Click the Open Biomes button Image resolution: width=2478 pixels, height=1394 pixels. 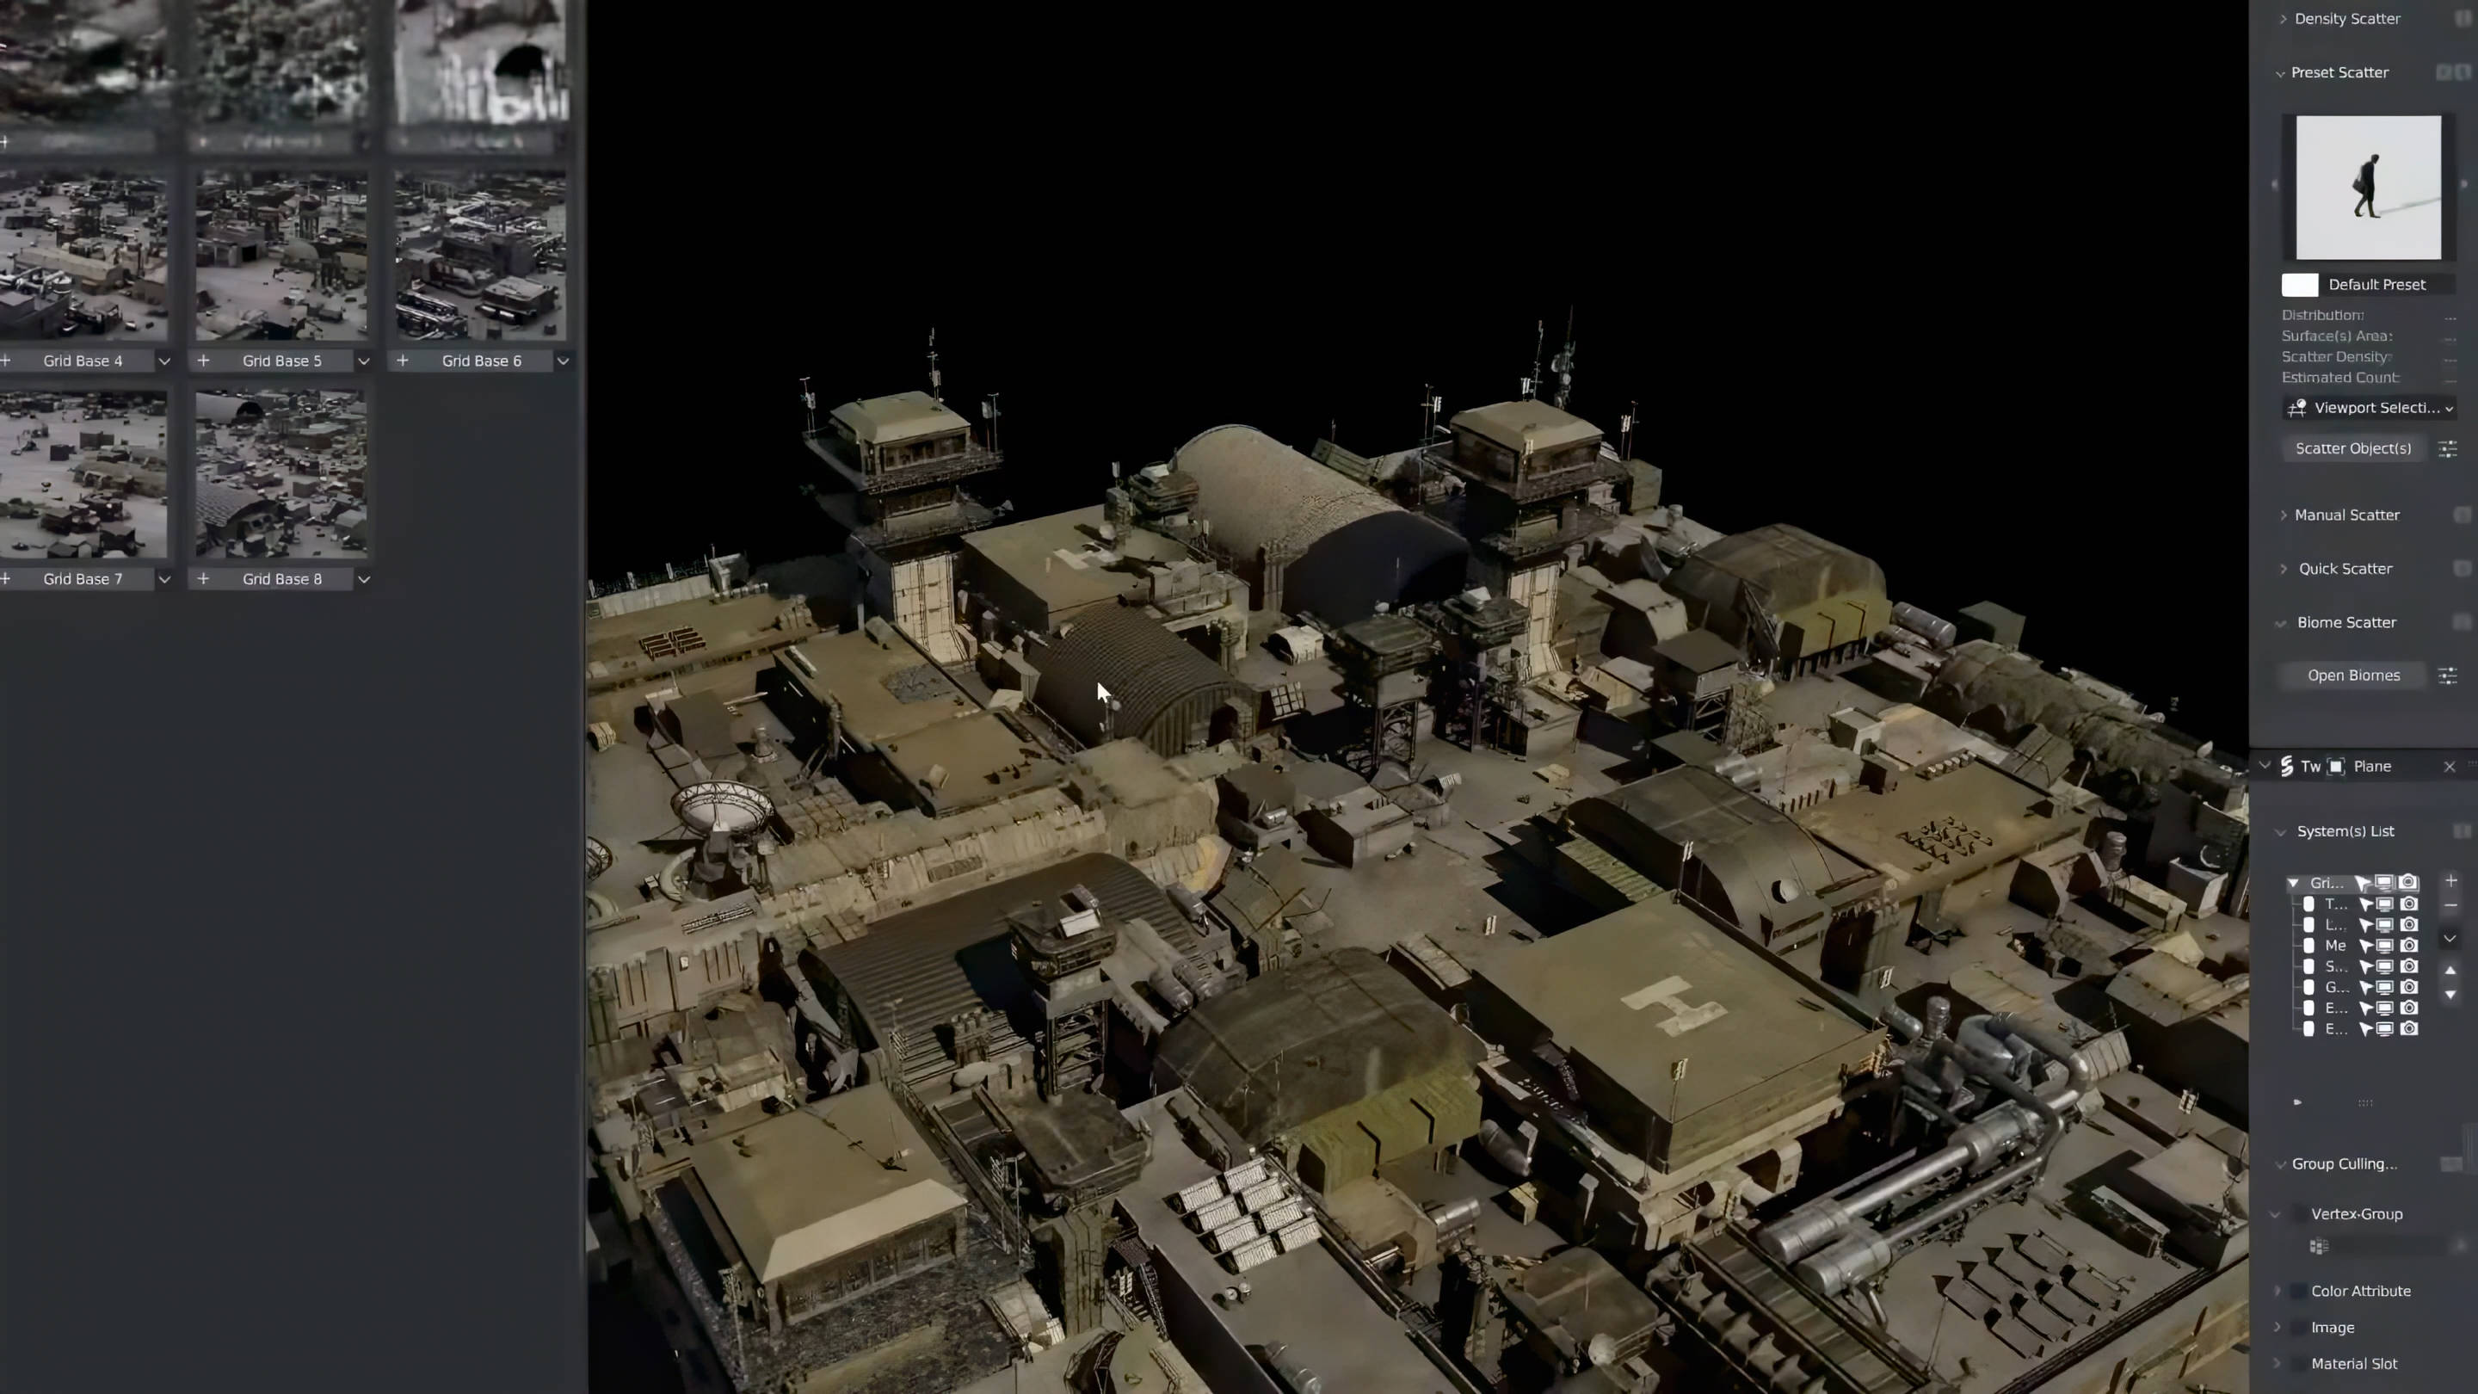tap(2353, 675)
